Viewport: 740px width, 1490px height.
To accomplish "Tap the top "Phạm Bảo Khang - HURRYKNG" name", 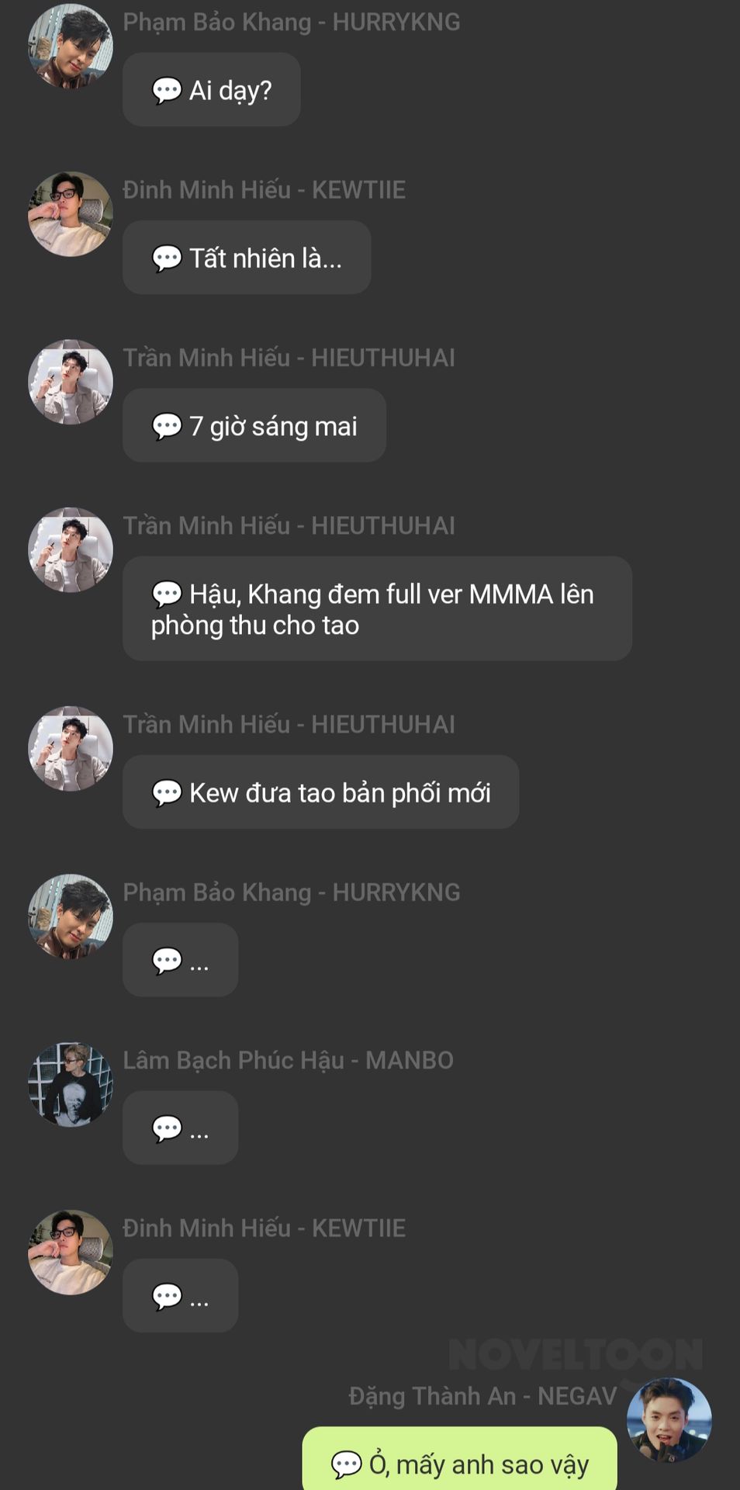I will [x=291, y=22].
